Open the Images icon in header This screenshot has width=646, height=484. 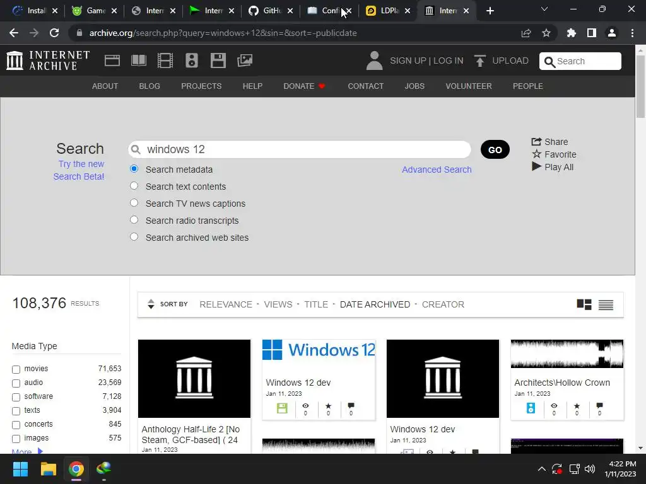click(245, 60)
